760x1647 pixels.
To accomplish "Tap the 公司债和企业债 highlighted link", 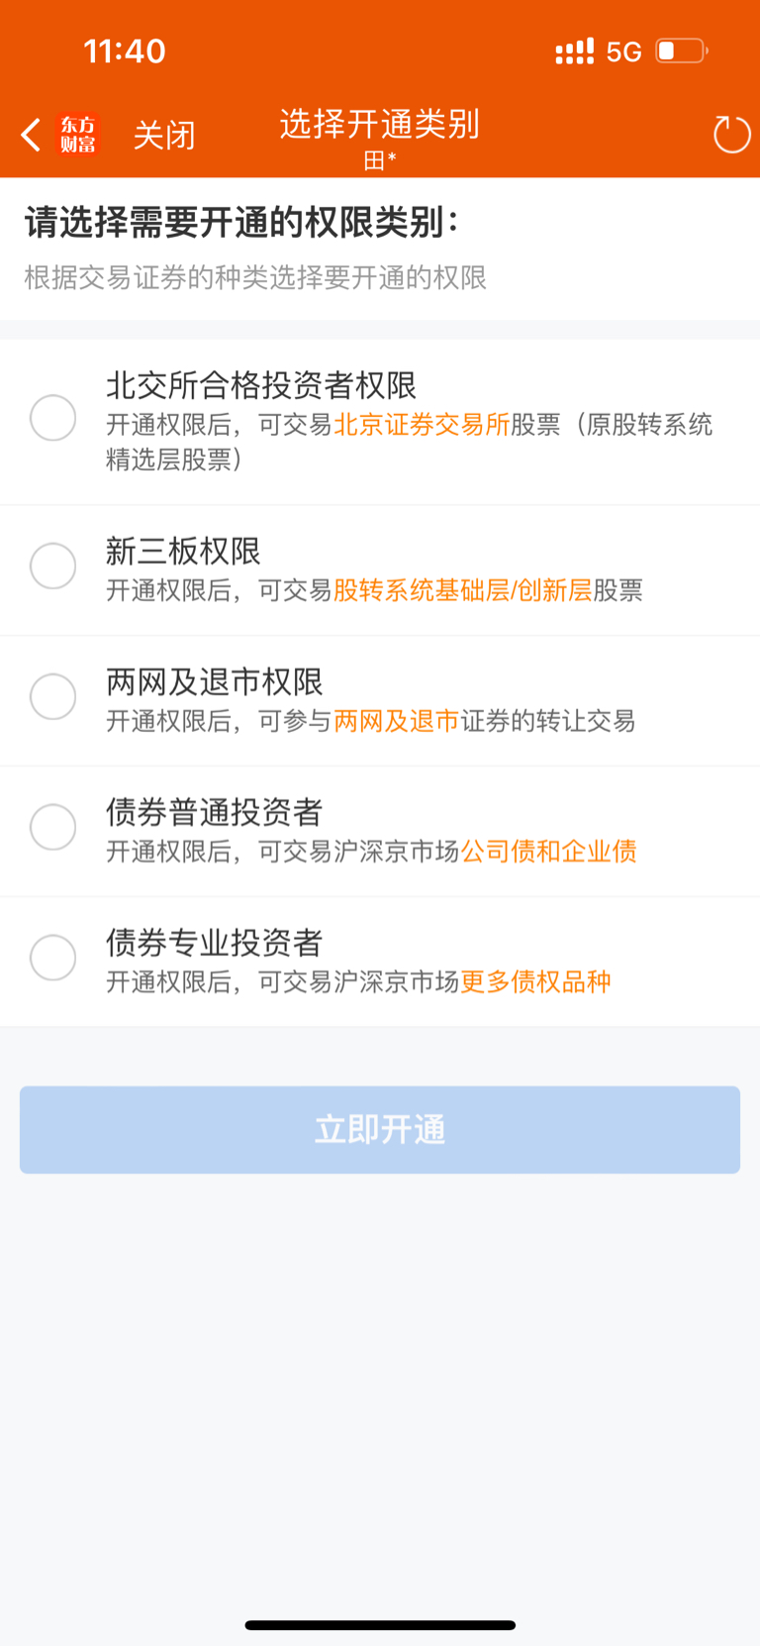I will tap(548, 852).
